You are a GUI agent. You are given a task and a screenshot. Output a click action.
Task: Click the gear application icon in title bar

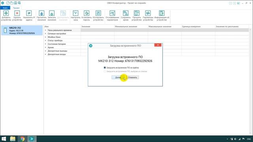click(3, 3)
